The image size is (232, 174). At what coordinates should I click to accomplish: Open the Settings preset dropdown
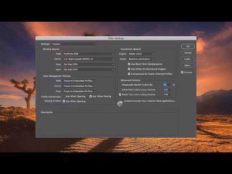pos(74,44)
